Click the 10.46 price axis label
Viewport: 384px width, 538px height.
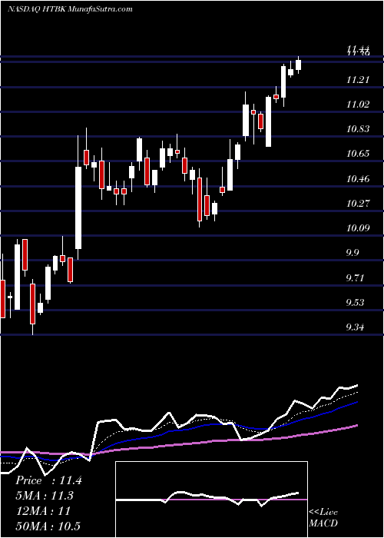coord(358,179)
